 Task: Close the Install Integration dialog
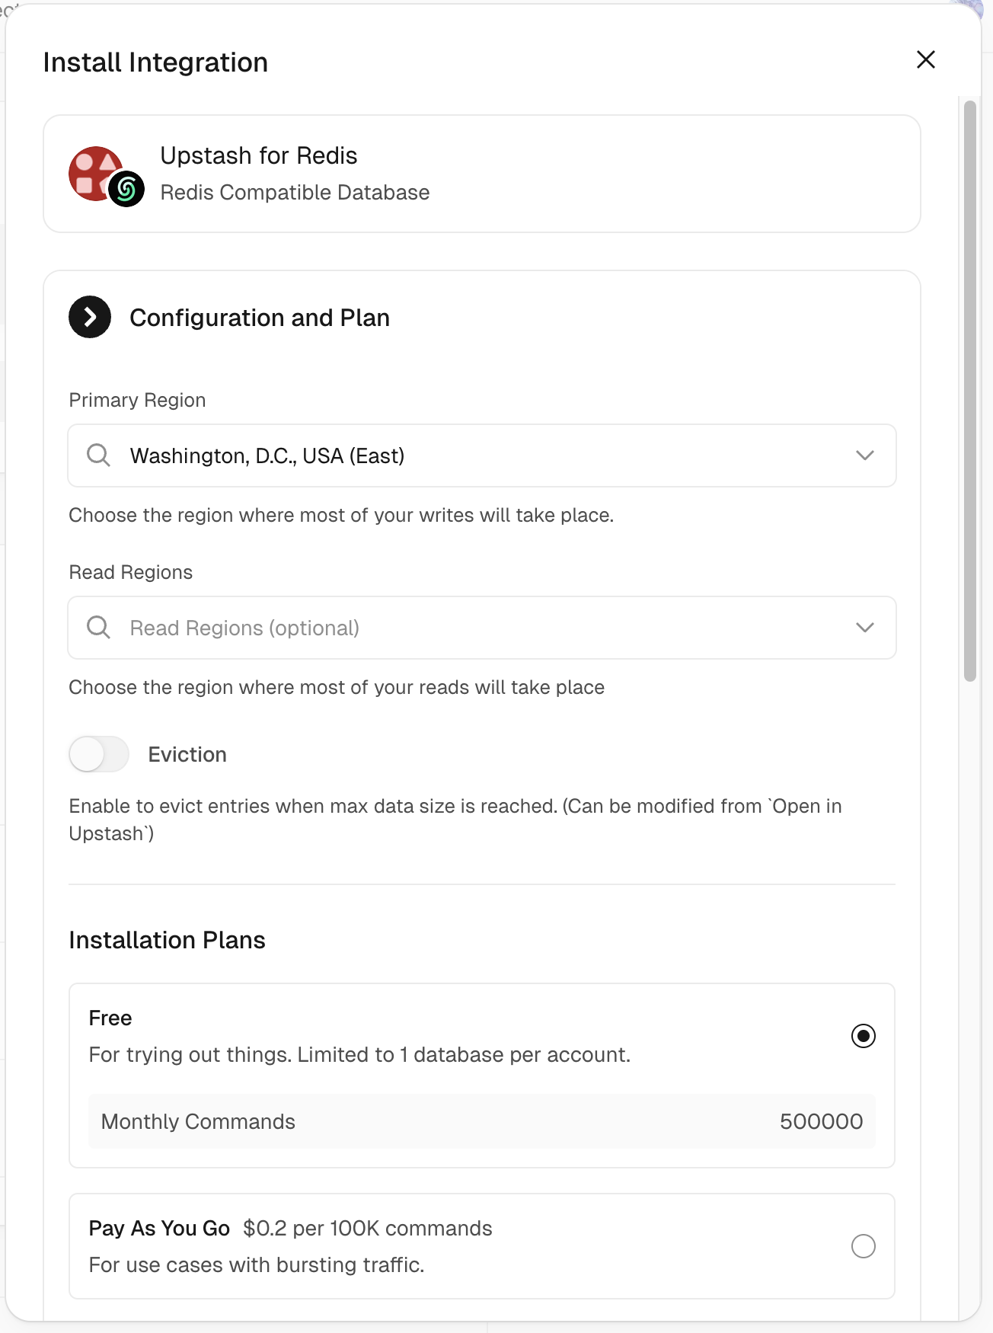click(x=925, y=59)
